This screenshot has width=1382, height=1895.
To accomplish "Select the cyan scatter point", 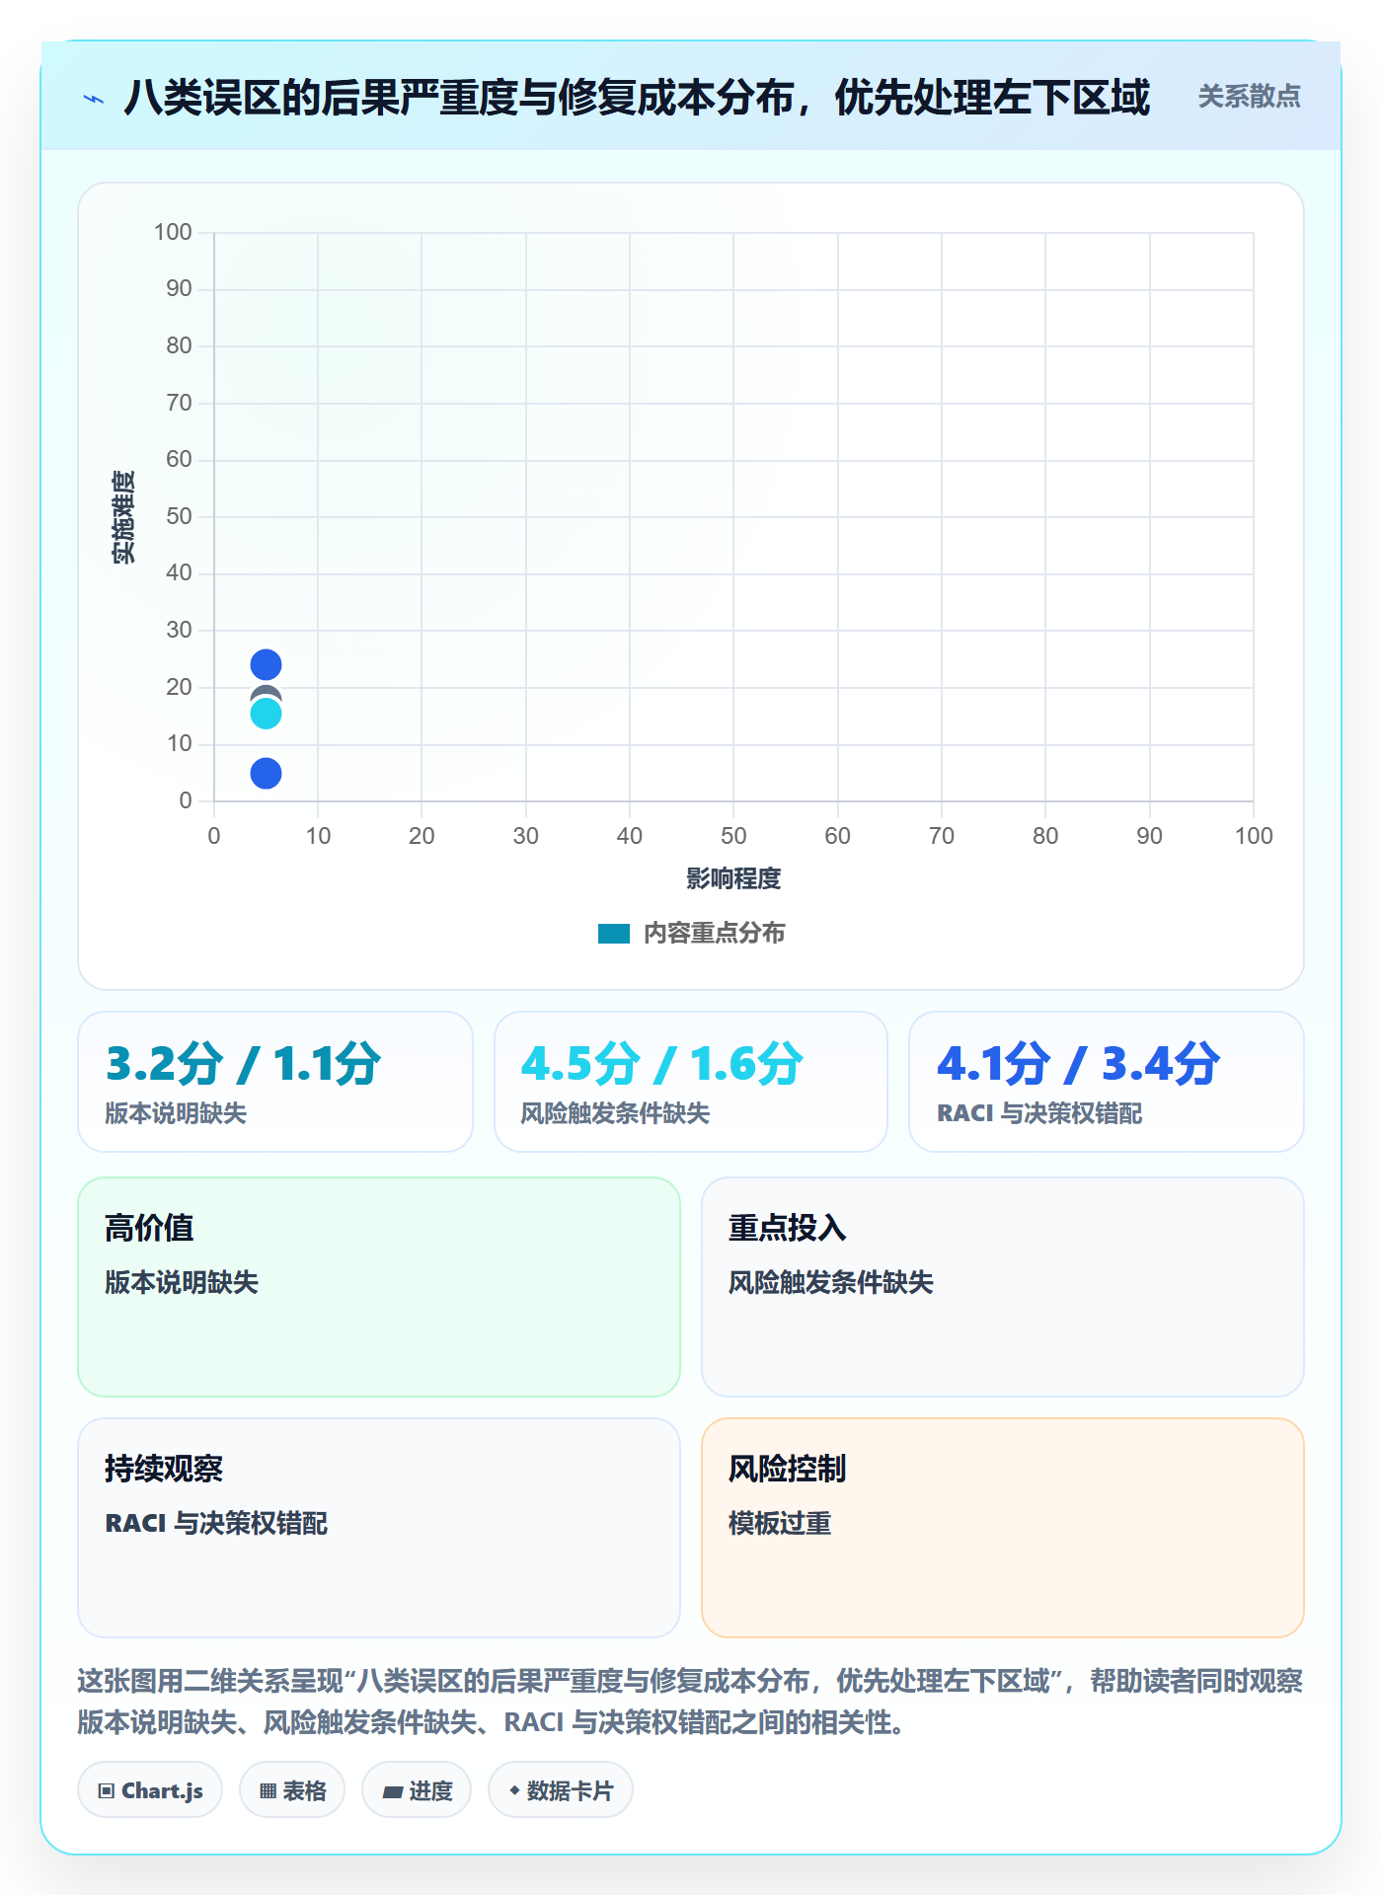I will coord(266,714).
